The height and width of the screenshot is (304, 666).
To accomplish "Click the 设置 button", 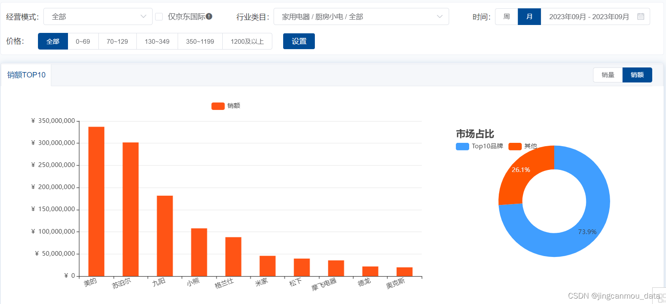I will point(299,41).
